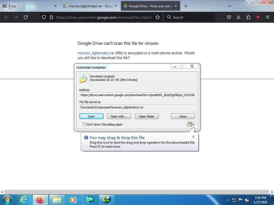Image resolution: width=274 pixels, height=205 pixels.
Task: Click the Open folder button
Action: point(147,116)
